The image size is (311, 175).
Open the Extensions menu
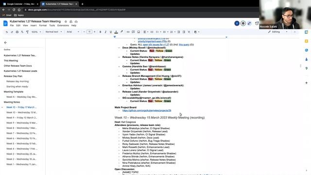click(x=63, y=26)
